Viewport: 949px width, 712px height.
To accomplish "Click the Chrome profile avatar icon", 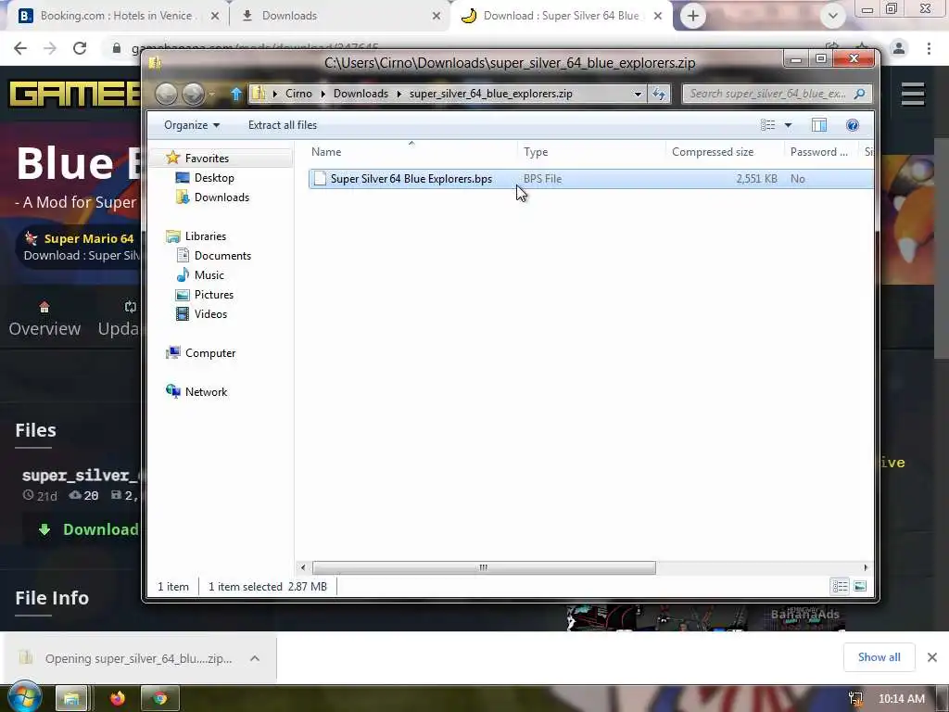I will click(x=899, y=48).
